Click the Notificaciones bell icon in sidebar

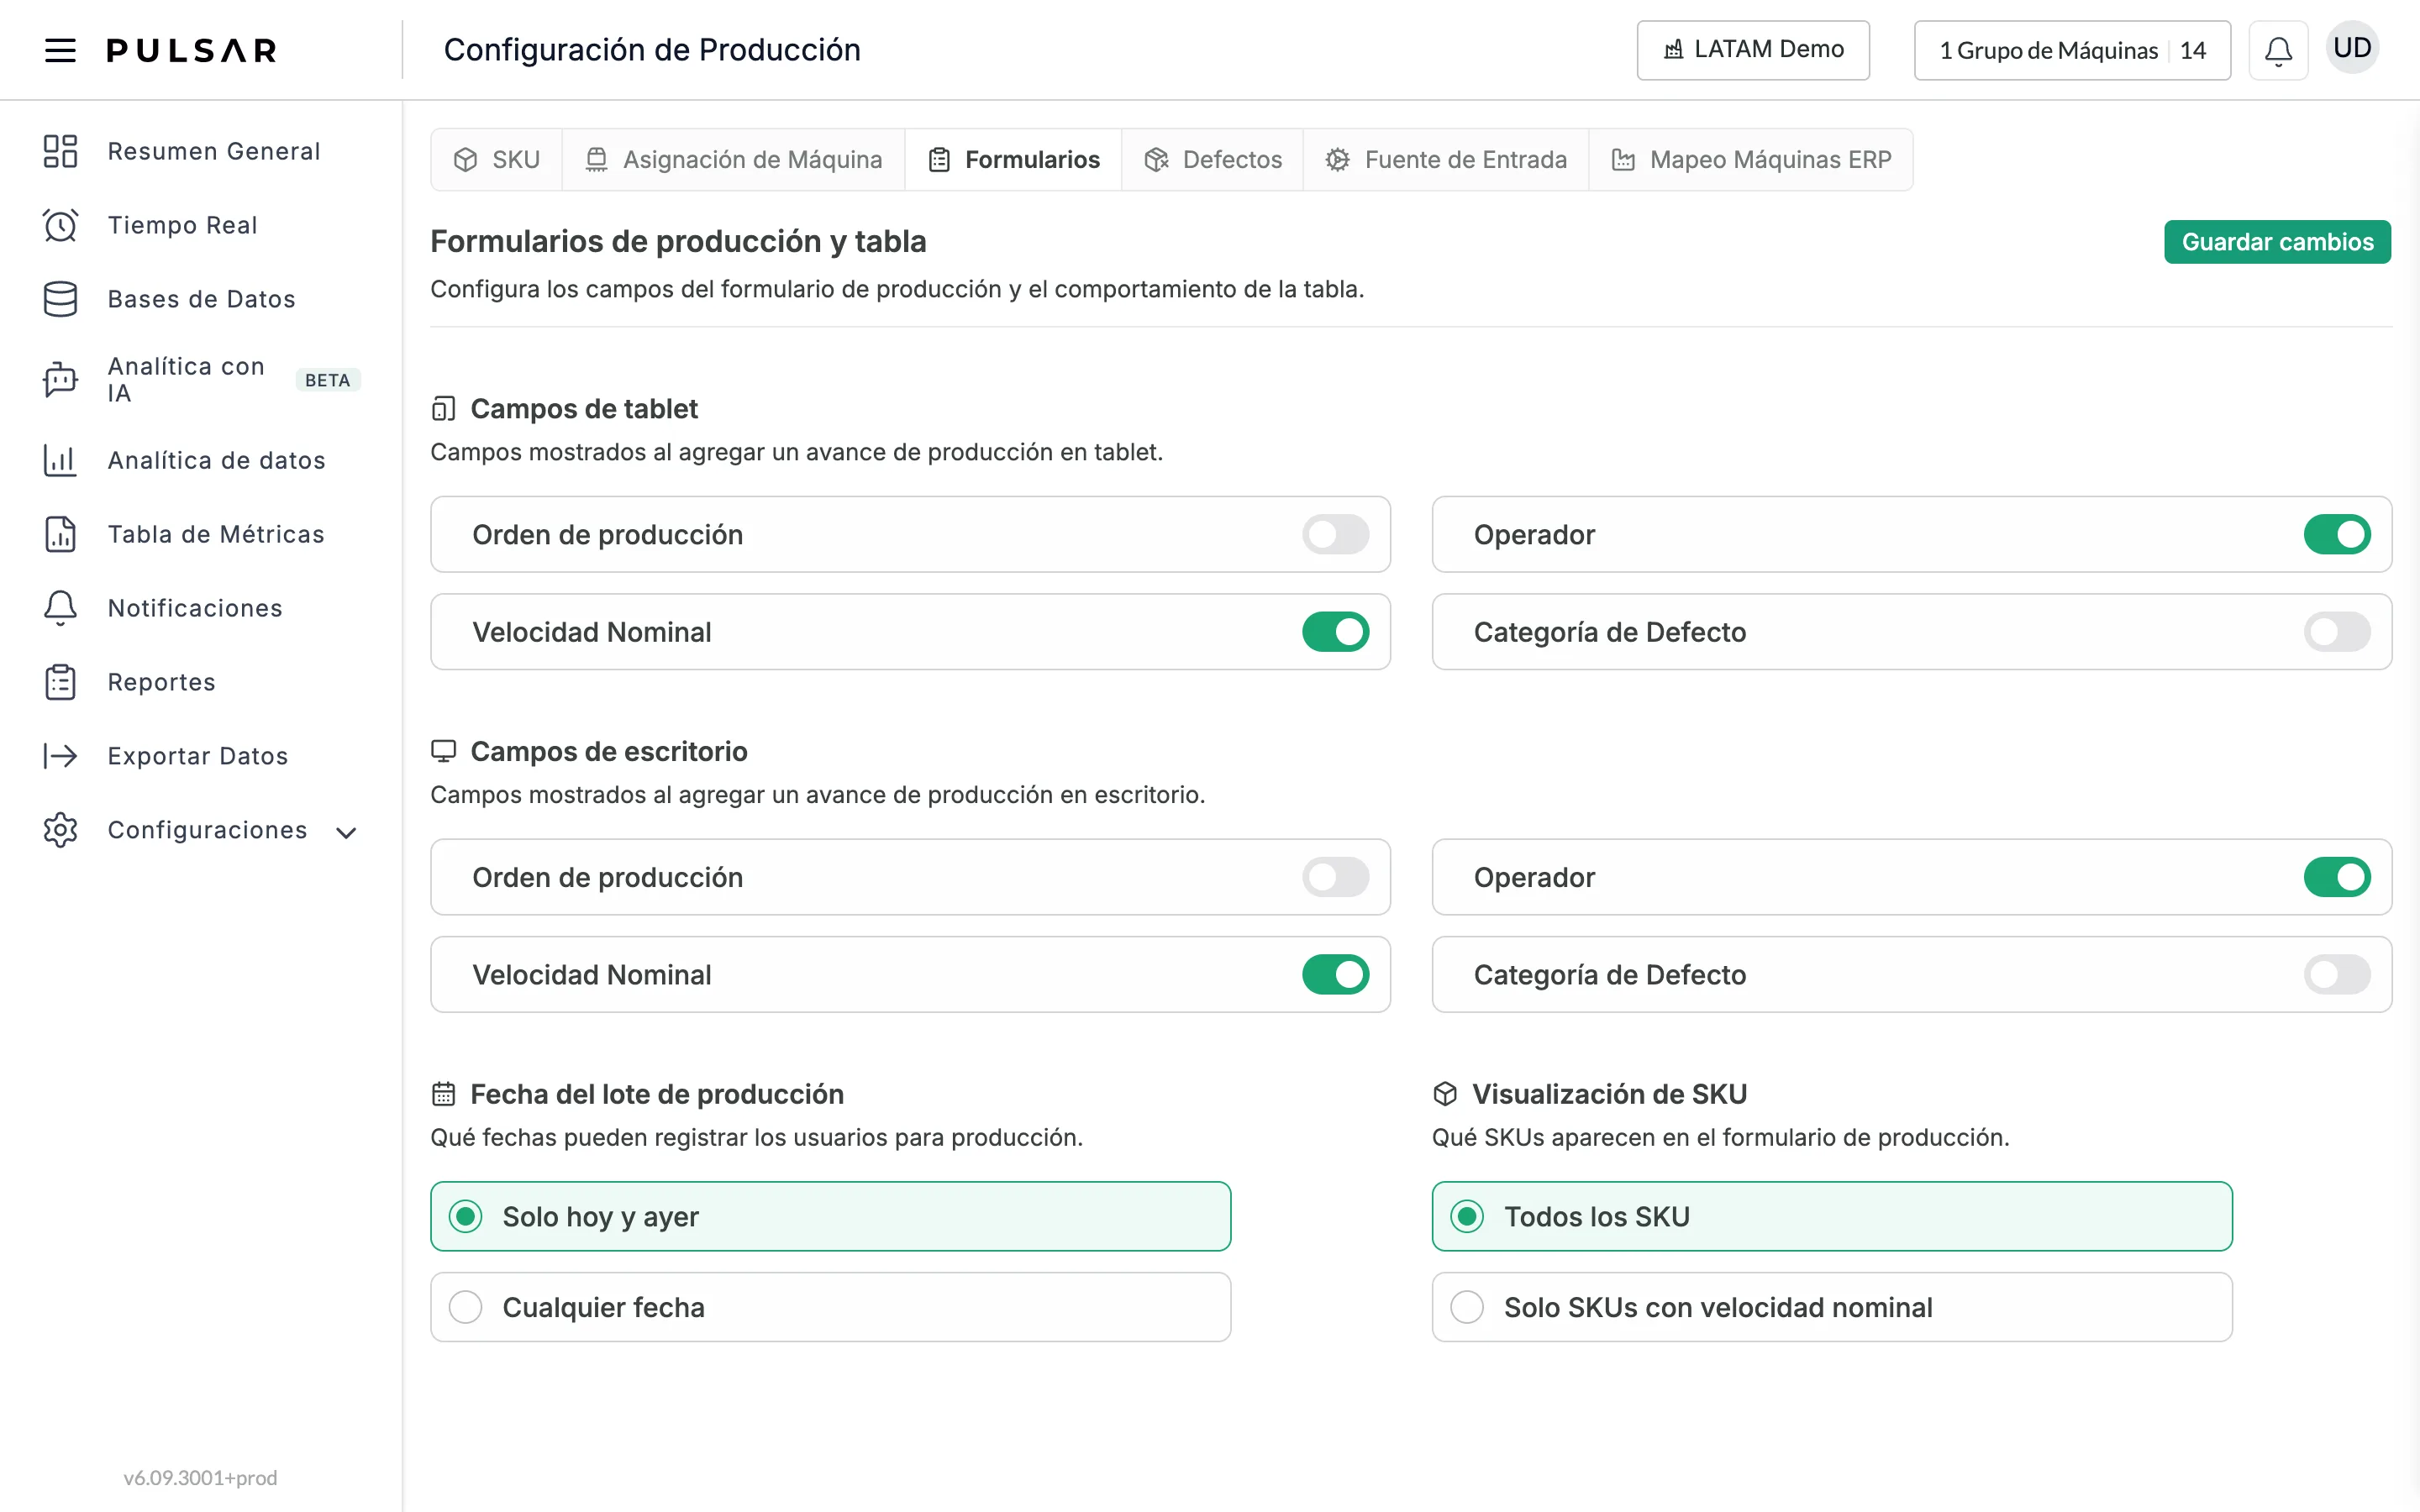point(60,608)
